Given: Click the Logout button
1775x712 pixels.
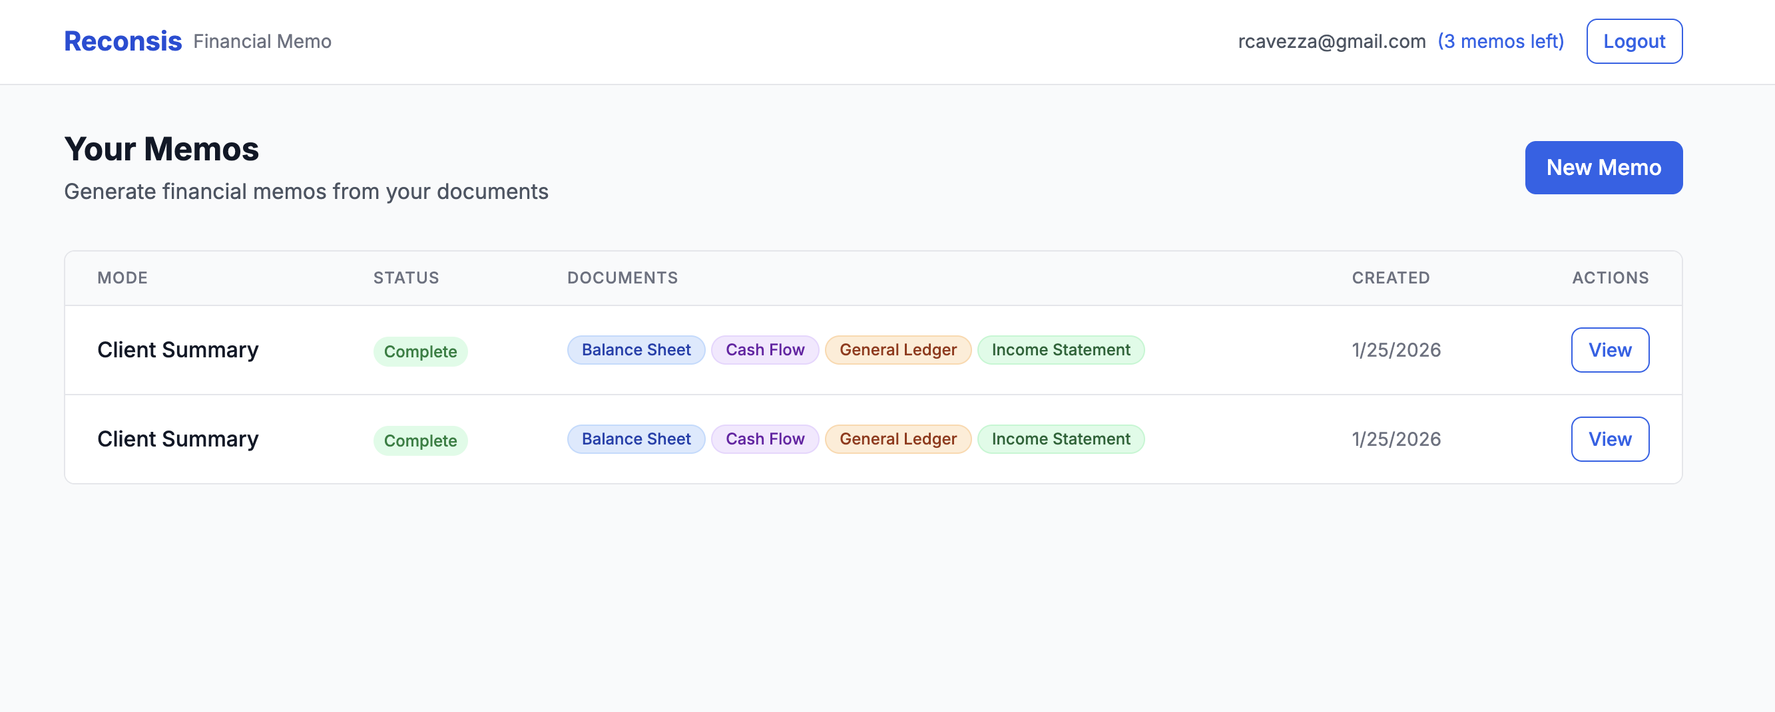Looking at the screenshot, I should (1635, 41).
